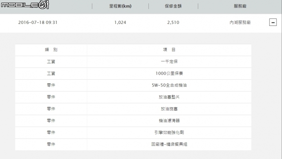Click the 2016-07-18 09:31 date entry
Viewport: 282px width, 159px height.
pos(38,22)
